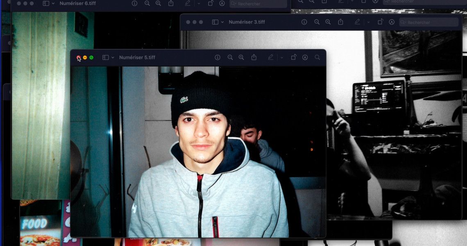The height and width of the screenshot is (246, 467).
Task: Select the highlight pen in Numériser 5.tiff toolbar
Action: [270, 57]
